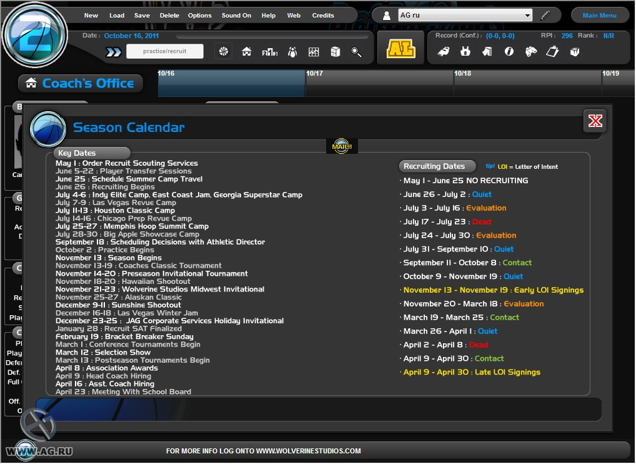
Task: Click the Coach's Office title text
Action: pyautogui.click(x=88, y=83)
